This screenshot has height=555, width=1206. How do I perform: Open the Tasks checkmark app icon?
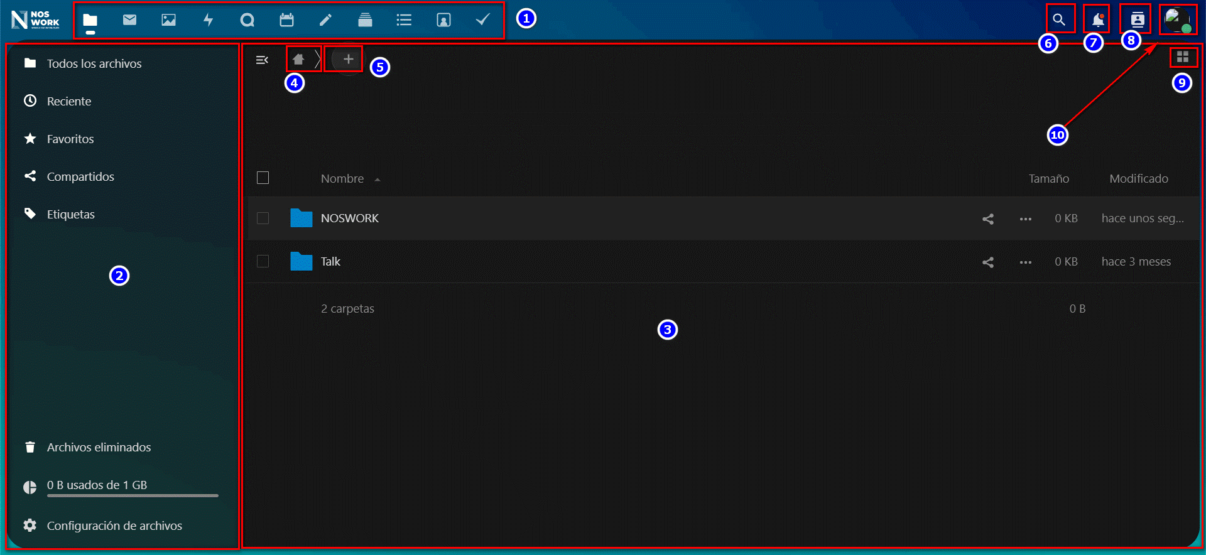(x=482, y=20)
